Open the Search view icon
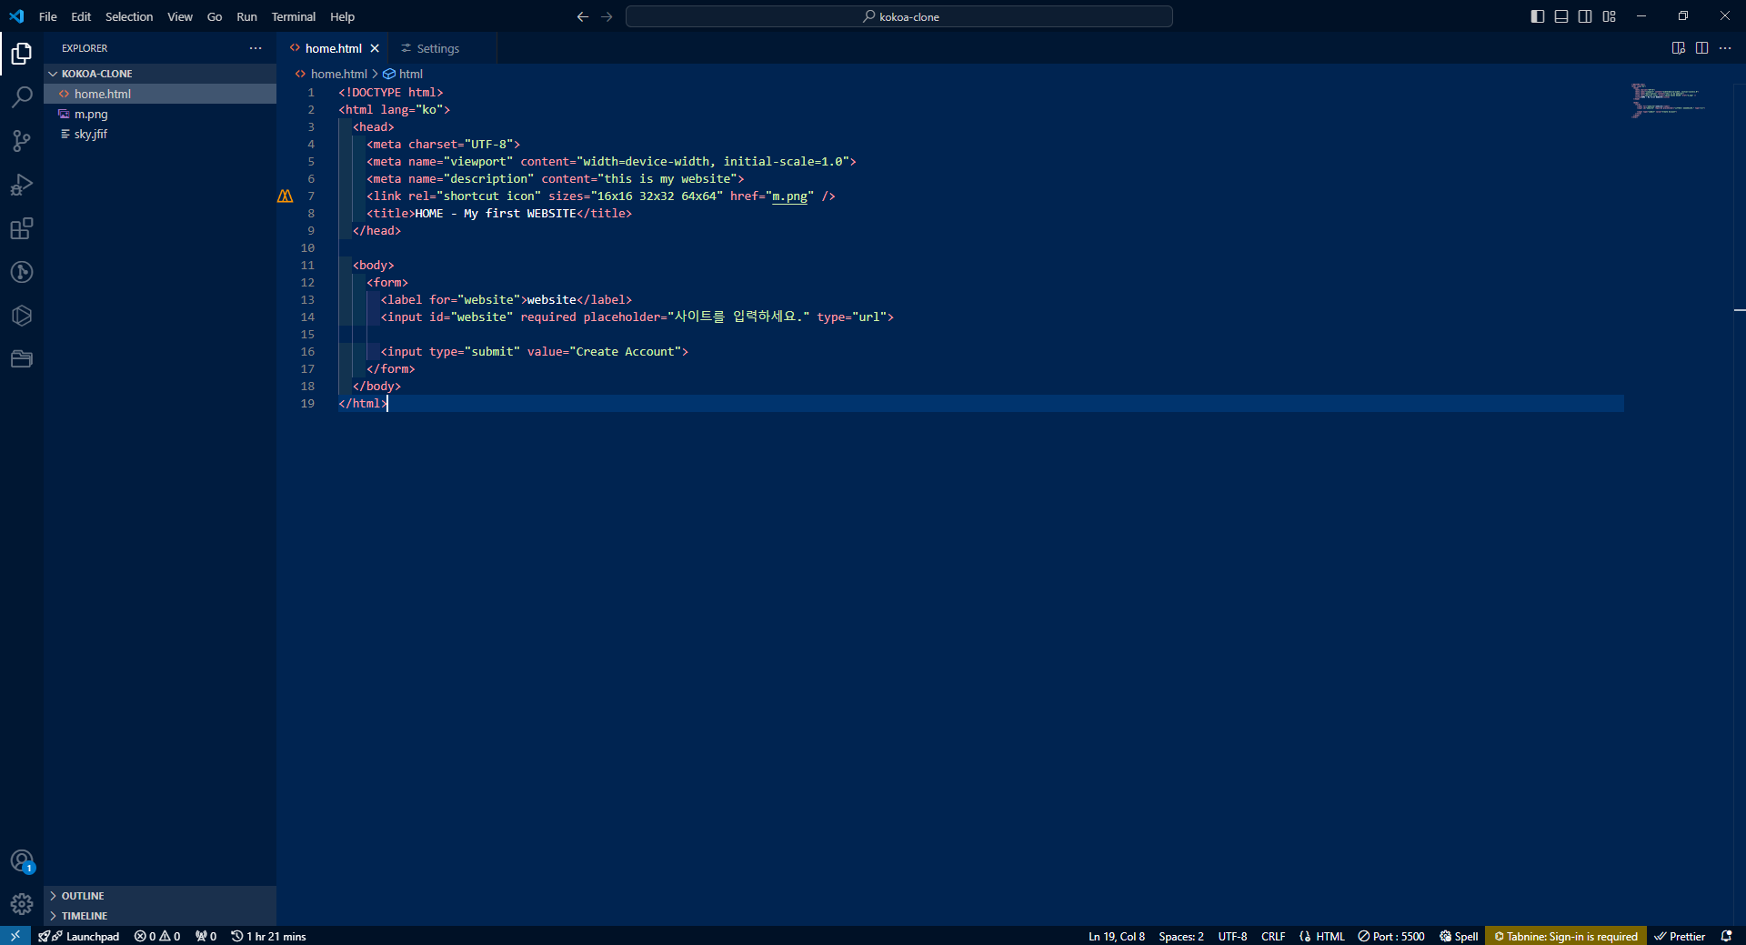The width and height of the screenshot is (1746, 945). pos(22,97)
